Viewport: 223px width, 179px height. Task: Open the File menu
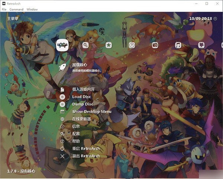4,9
